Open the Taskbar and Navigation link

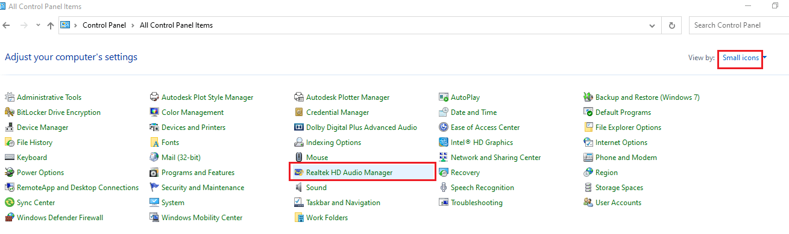(x=343, y=203)
